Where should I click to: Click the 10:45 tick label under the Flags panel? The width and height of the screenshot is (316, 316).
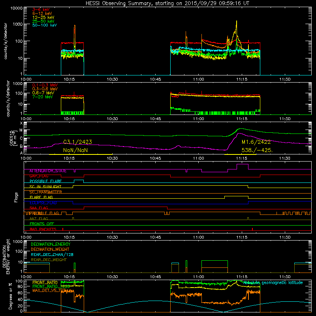(155, 237)
